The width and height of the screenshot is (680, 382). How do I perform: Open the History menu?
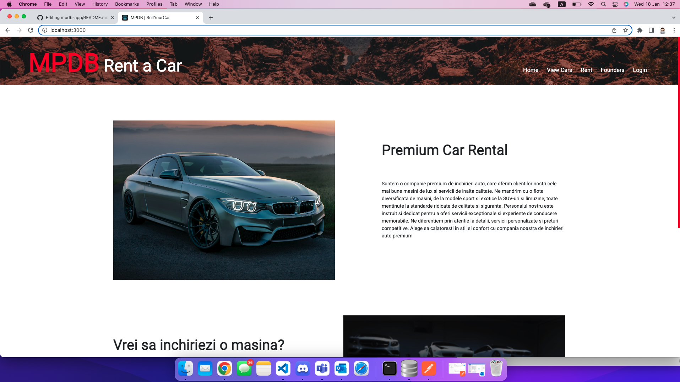click(x=100, y=4)
